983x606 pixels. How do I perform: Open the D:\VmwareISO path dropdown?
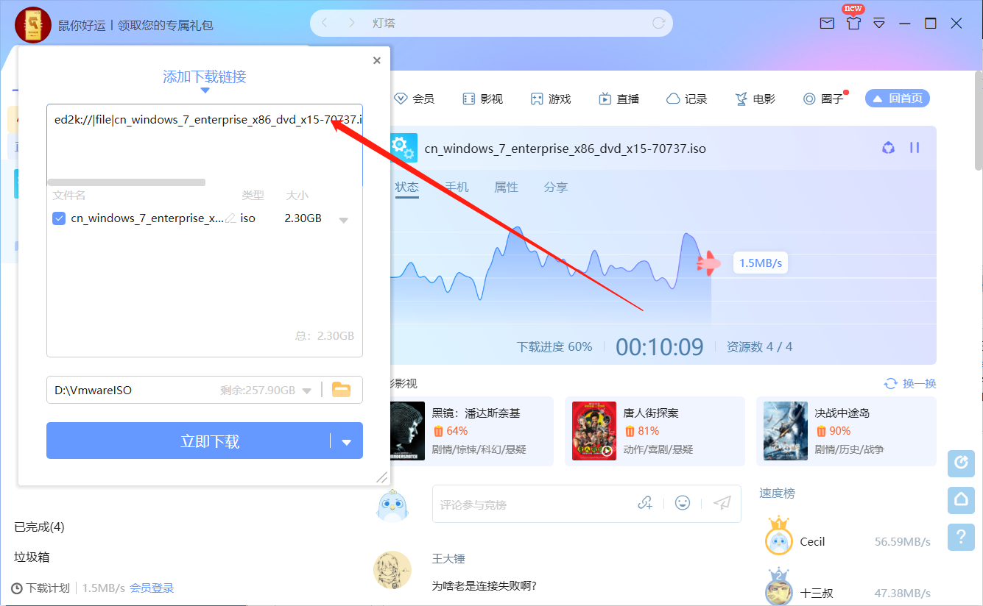tap(307, 391)
